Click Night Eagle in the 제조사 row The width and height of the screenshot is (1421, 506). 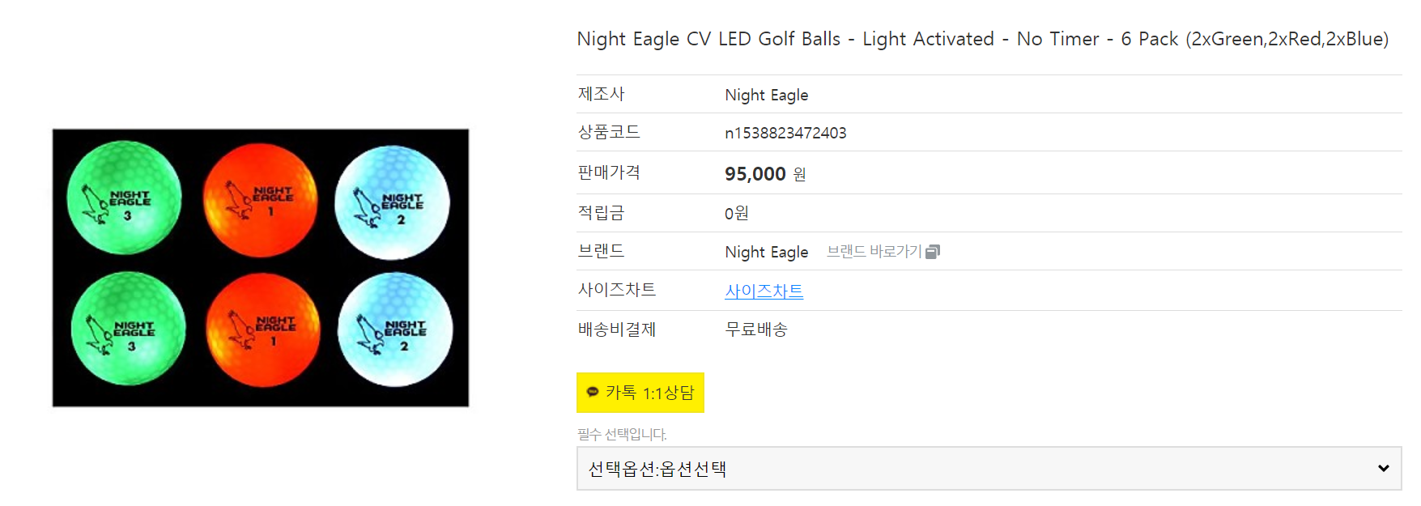[766, 96]
